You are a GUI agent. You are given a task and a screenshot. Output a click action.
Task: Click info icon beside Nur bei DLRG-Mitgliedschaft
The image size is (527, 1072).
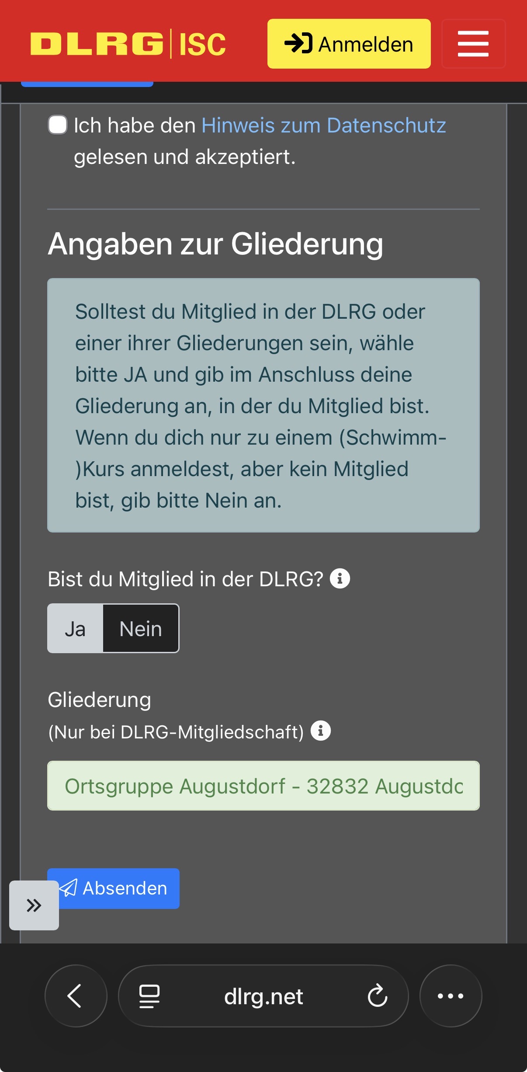point(320,731)
